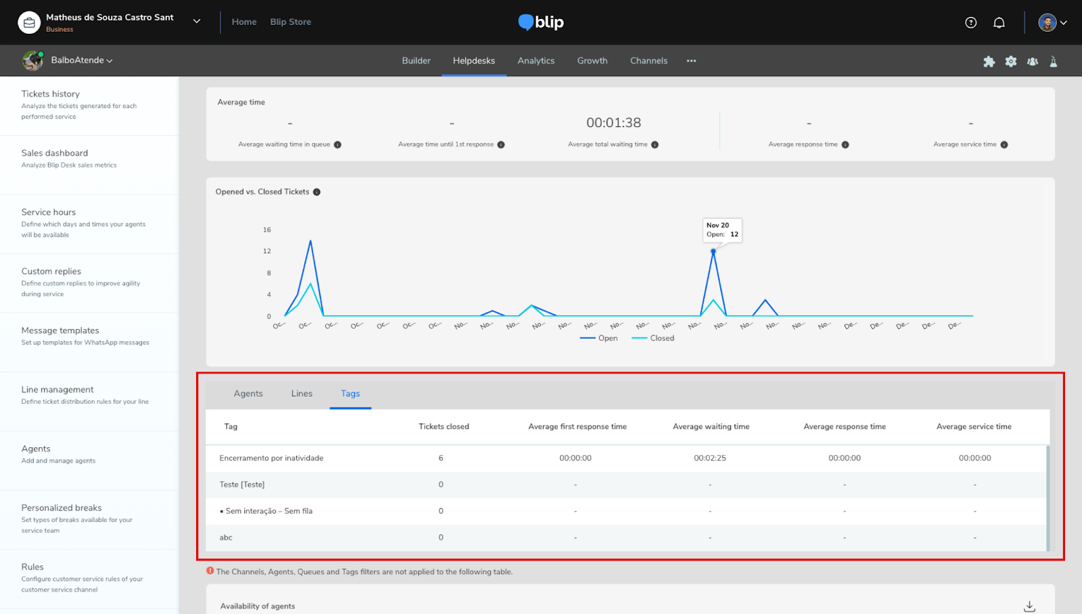The image size is (1082, 614).
Task: Open the Blip Store link
Action: pyautogui.click(x=290, y=22)
